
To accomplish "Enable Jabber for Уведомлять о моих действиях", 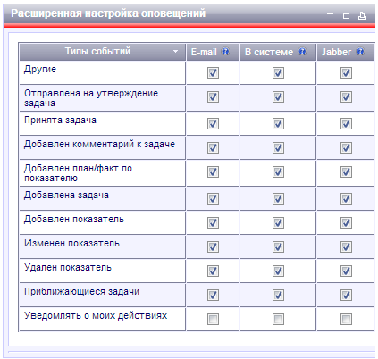I will click(346, 319).
